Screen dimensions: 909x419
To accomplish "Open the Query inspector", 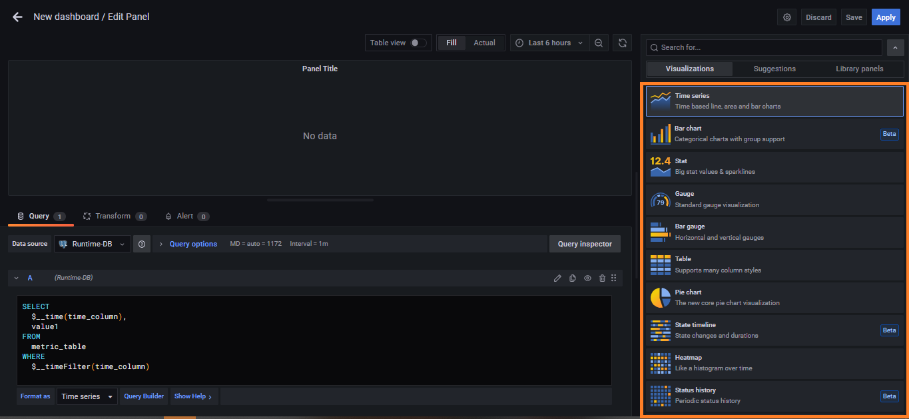I will coord(585,244).
